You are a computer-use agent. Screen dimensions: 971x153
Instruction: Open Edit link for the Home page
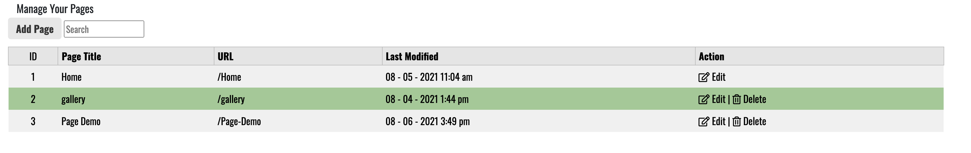tap(718, 77)
